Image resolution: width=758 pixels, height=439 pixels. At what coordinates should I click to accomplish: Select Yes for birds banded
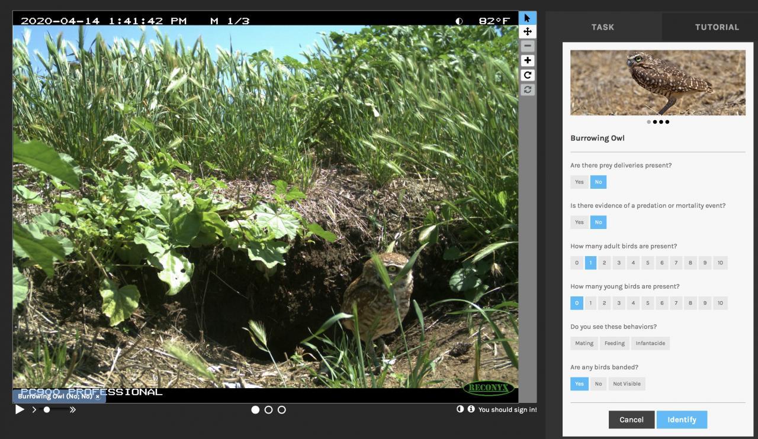(579, 383)
